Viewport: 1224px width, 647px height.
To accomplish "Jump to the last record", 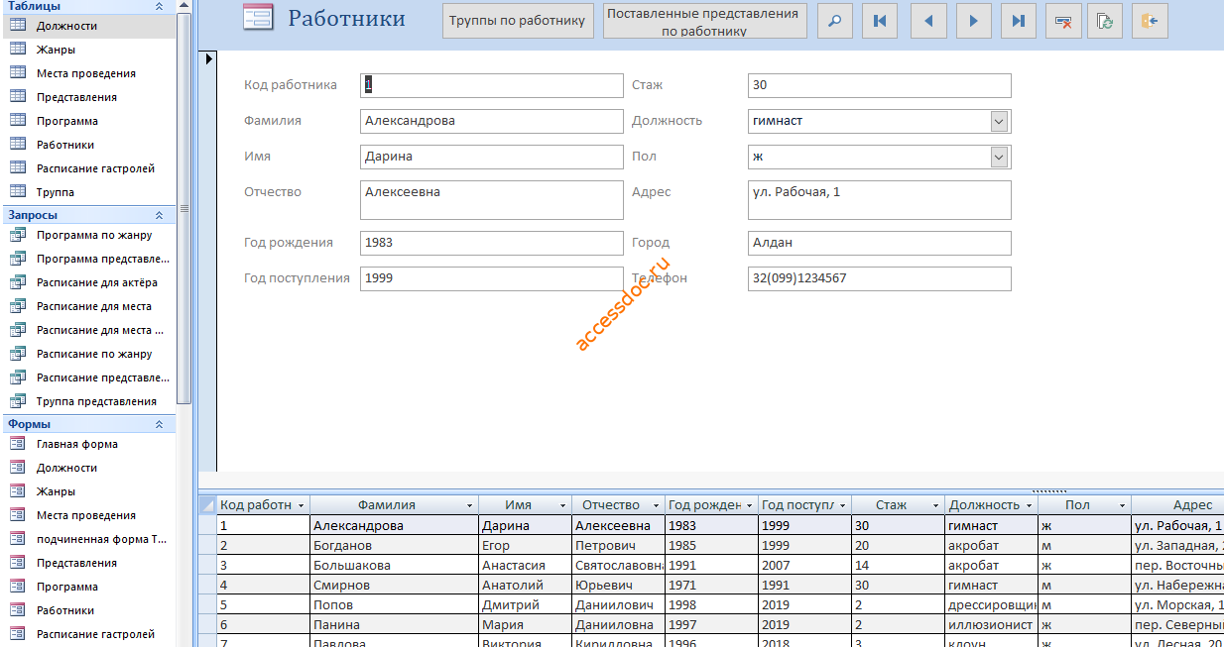I will [1019, 21].
